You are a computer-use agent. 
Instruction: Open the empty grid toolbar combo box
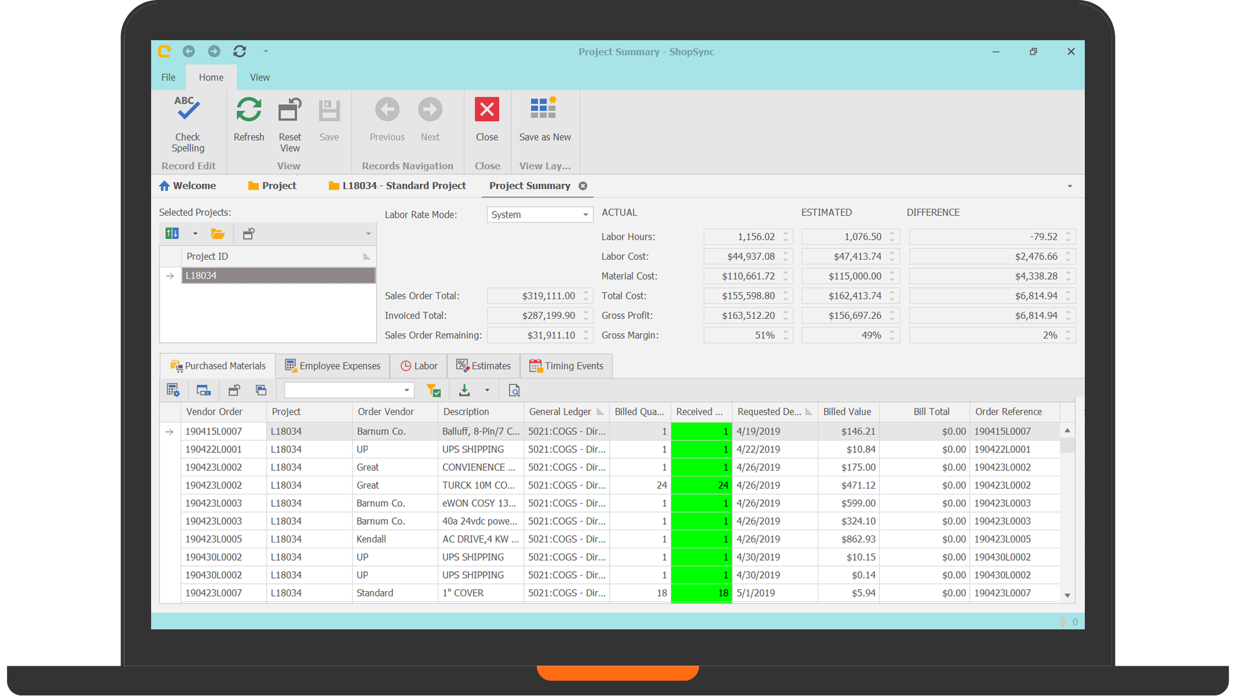point(407,390)
